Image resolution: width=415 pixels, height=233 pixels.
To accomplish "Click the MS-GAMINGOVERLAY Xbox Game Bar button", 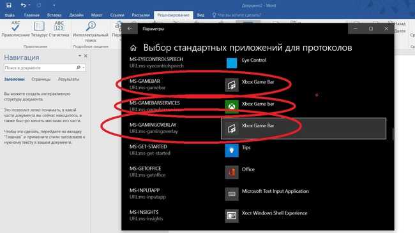I will [303, 129].
